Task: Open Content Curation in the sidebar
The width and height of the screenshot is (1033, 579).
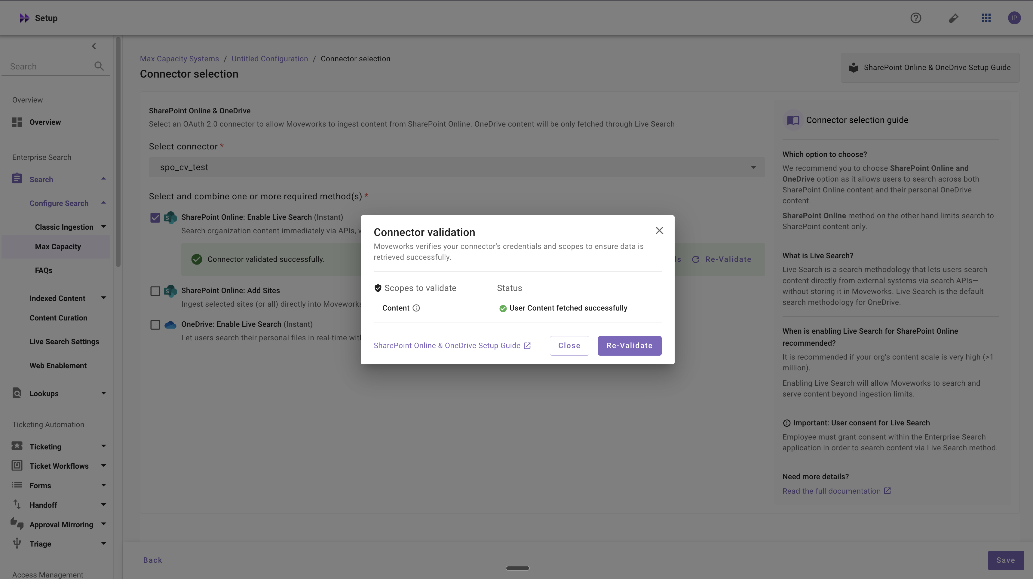Action: 58,317
